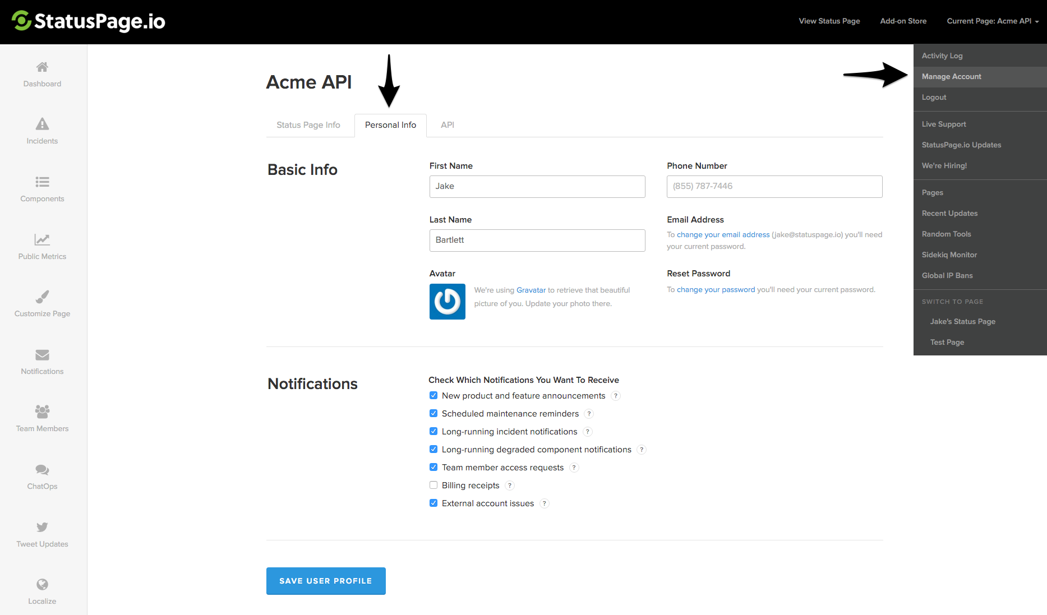Click the Notifications envelope icon

tap(42, 355)
